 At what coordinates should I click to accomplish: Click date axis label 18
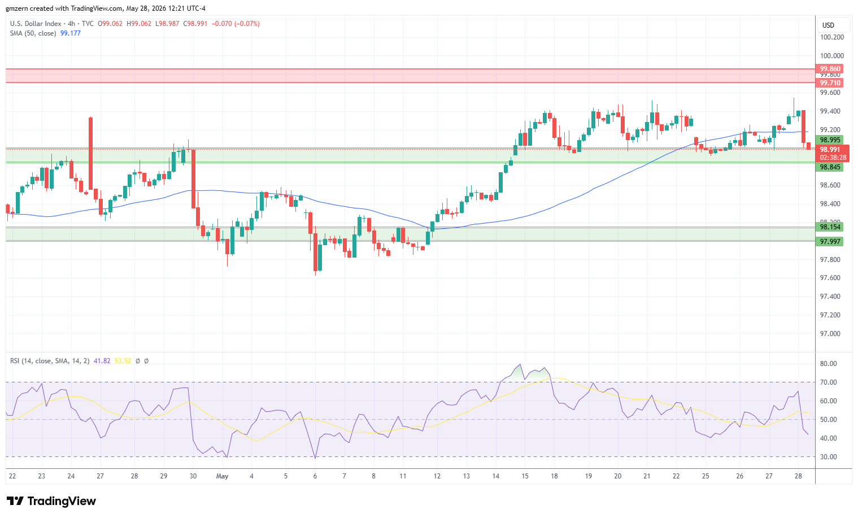pos(554,476)
